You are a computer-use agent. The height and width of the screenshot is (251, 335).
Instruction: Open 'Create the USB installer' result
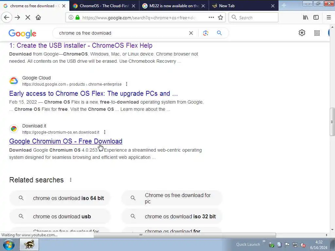click(x=81, y=45)
